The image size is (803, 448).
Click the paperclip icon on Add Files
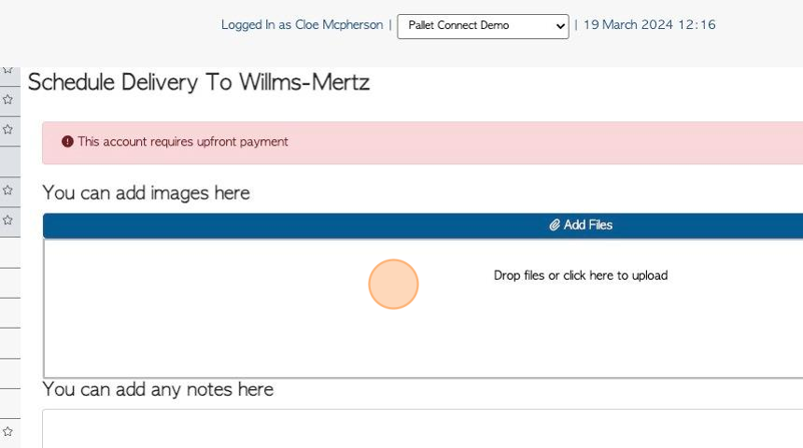[x=554, y=225]
